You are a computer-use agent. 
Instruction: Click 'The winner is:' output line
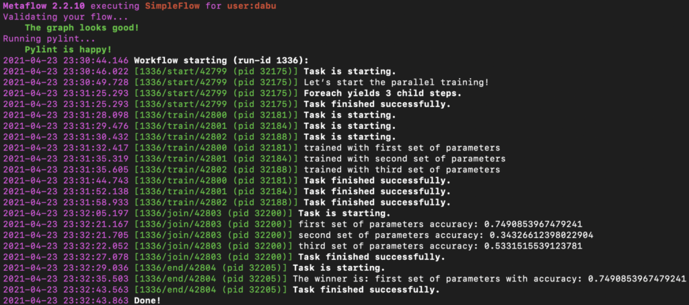[489, 279]
